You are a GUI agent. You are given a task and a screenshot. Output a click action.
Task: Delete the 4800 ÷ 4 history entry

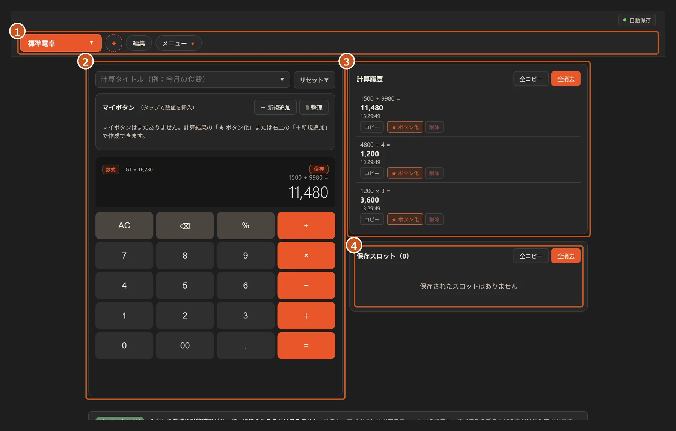point(434,173)
